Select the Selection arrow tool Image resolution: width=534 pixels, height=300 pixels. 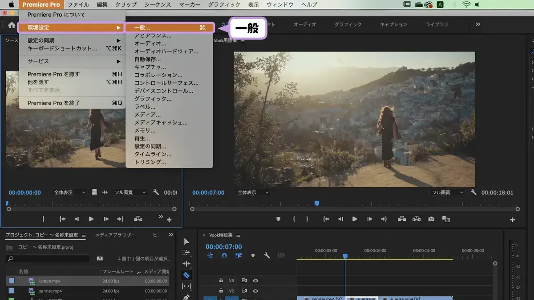tap(186, 241)
